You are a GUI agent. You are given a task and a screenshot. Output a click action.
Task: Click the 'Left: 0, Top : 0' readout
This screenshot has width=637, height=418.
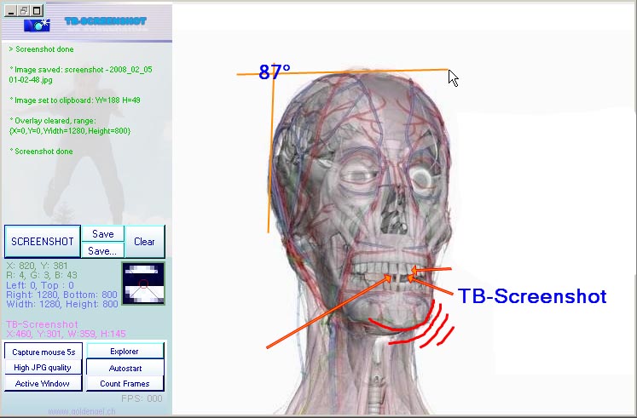pos(40,285)
